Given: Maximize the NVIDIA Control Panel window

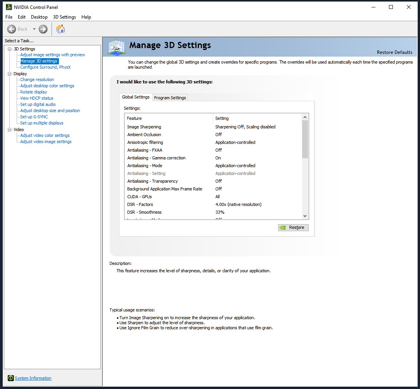Looking at the screenshot, I should click(x=391, y=7).
